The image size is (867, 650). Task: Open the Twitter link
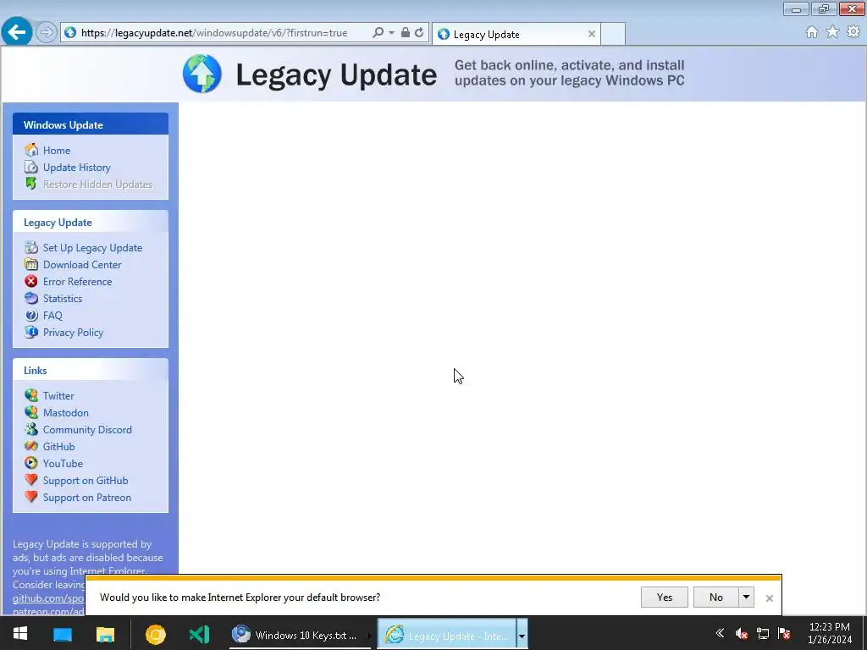point(58,396)
